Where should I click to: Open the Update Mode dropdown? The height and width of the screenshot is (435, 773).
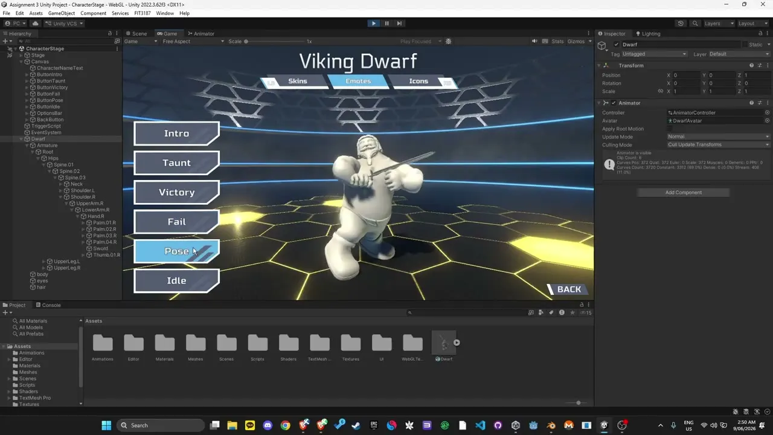719,137
